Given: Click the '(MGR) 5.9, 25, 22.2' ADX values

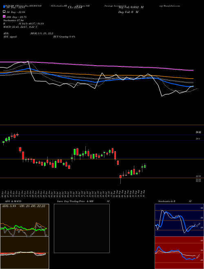Looking at the screenshot, I should click(x=41, y=33).
